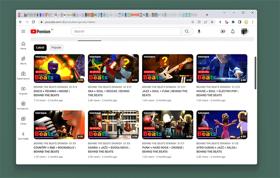Open the hamburger guide menu
This screenshot has width=280, height=178.
click(23, 31)
